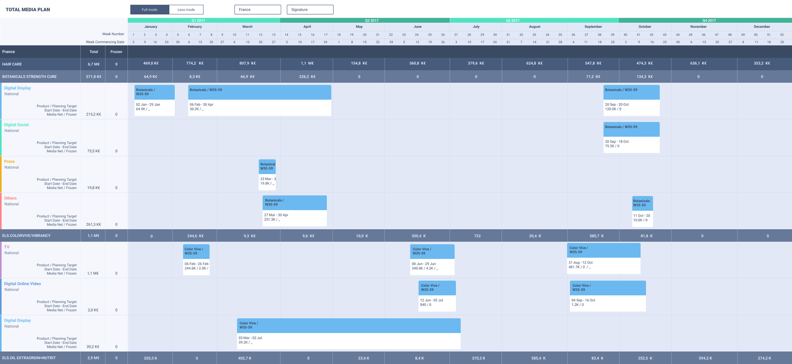Click the January month header
Viewport: 792px width, 364px height.
150,27
